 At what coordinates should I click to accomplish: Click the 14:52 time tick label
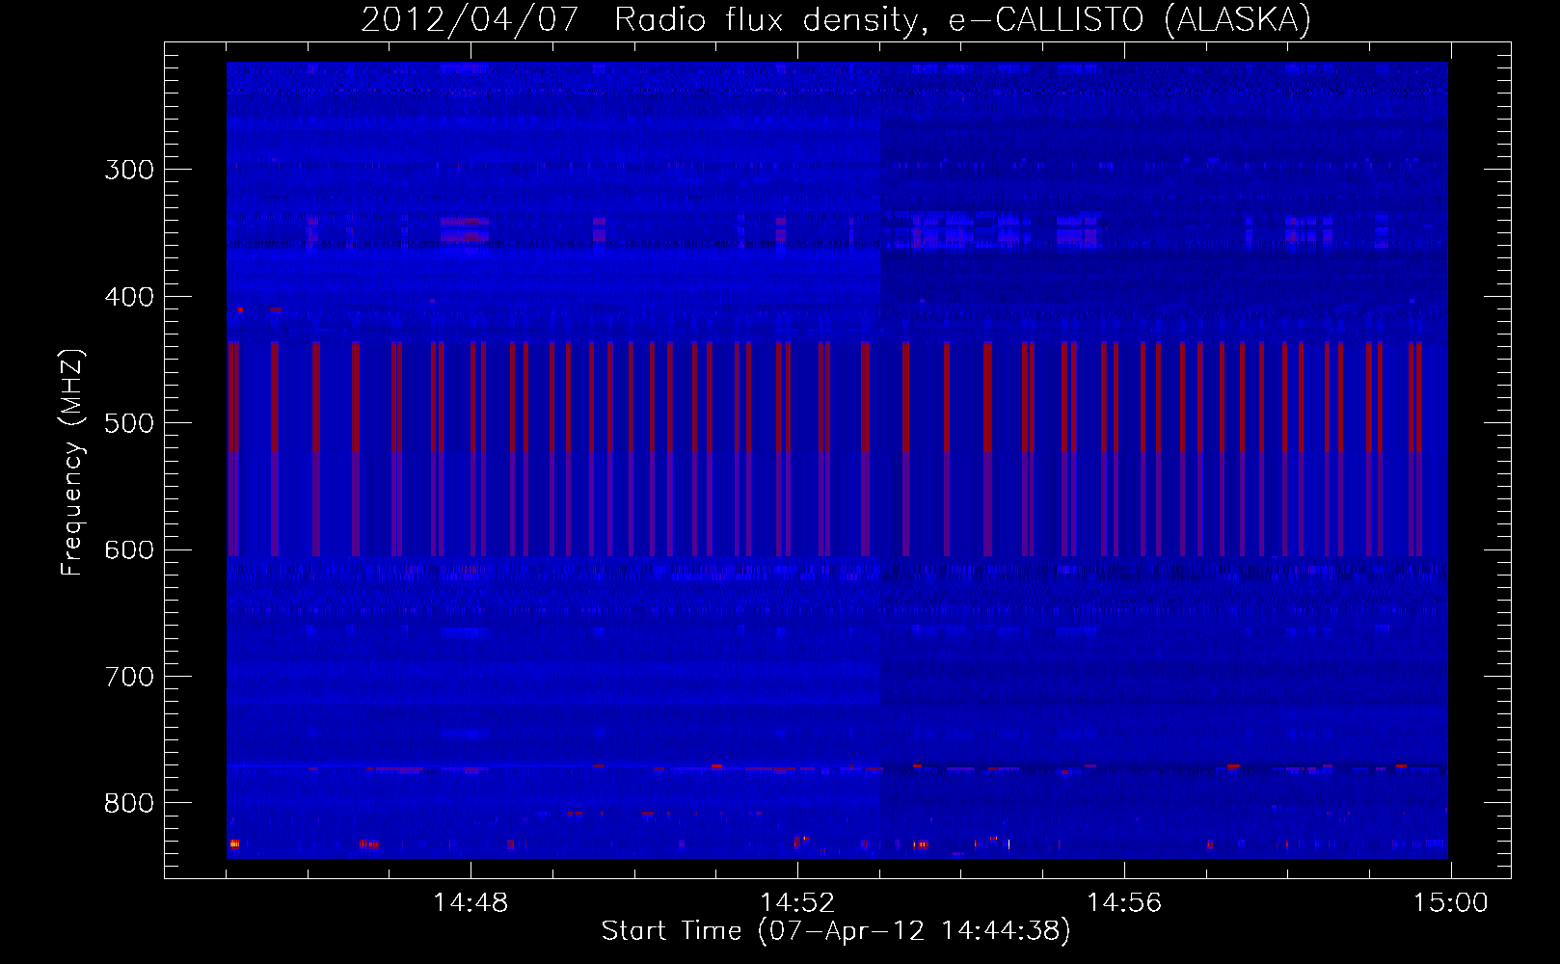click(797, 903)
